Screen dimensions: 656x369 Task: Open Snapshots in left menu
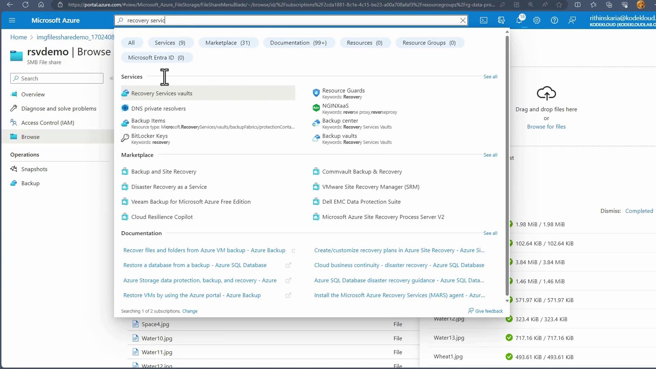click(x=34, y=169)
